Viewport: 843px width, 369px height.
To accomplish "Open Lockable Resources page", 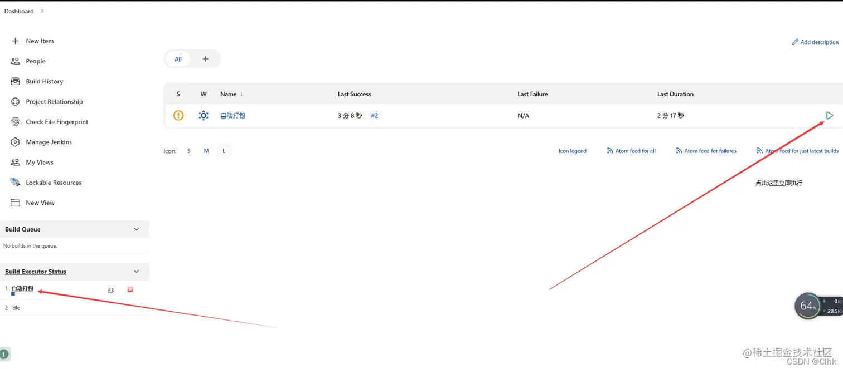I will (x=54, y=183).
